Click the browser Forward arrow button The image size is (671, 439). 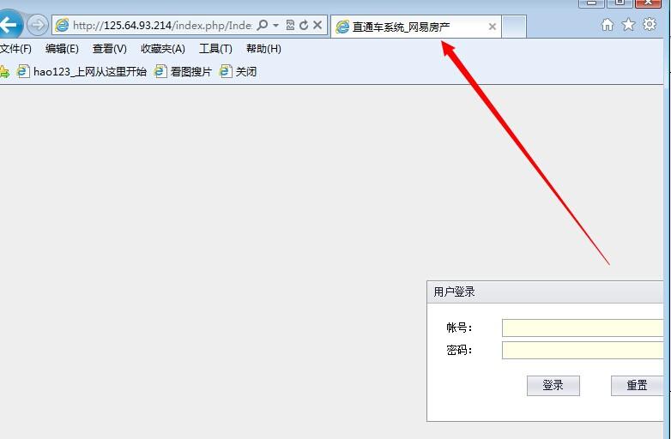(x=37, y=25)
